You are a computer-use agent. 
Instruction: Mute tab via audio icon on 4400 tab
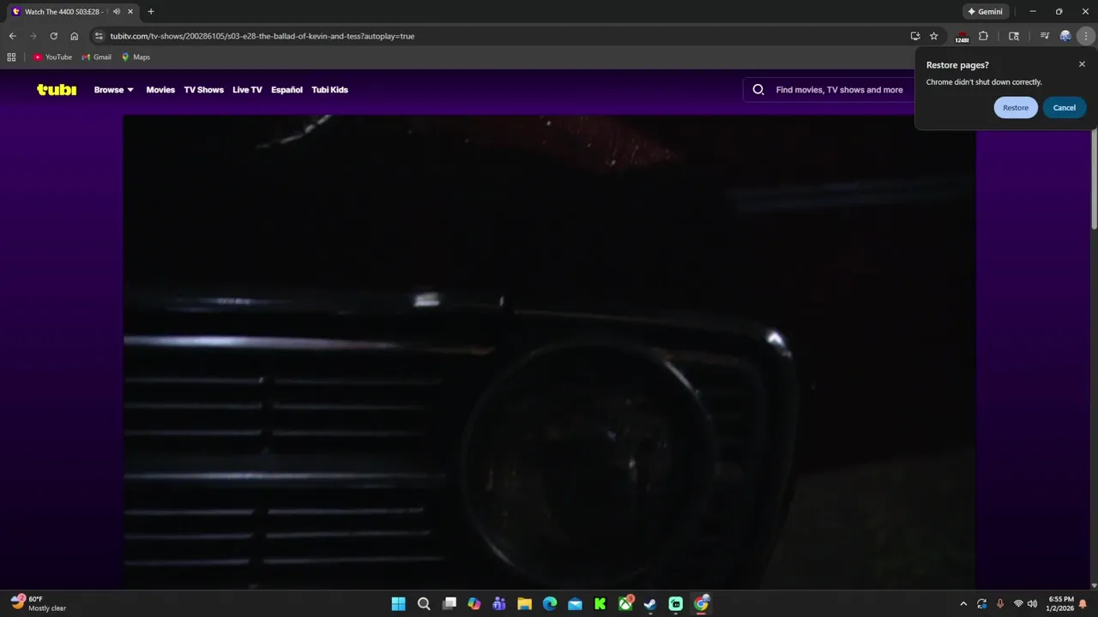coord(116,12)
